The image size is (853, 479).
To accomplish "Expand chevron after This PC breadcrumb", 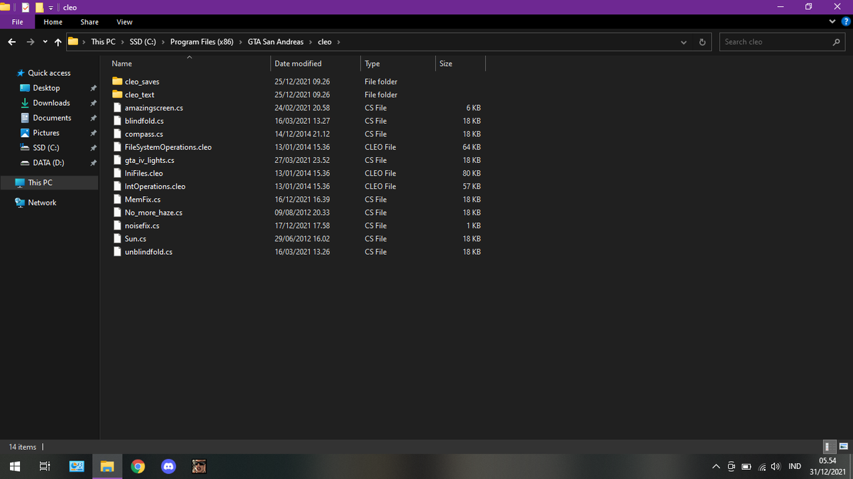I will tap(122, 42).
